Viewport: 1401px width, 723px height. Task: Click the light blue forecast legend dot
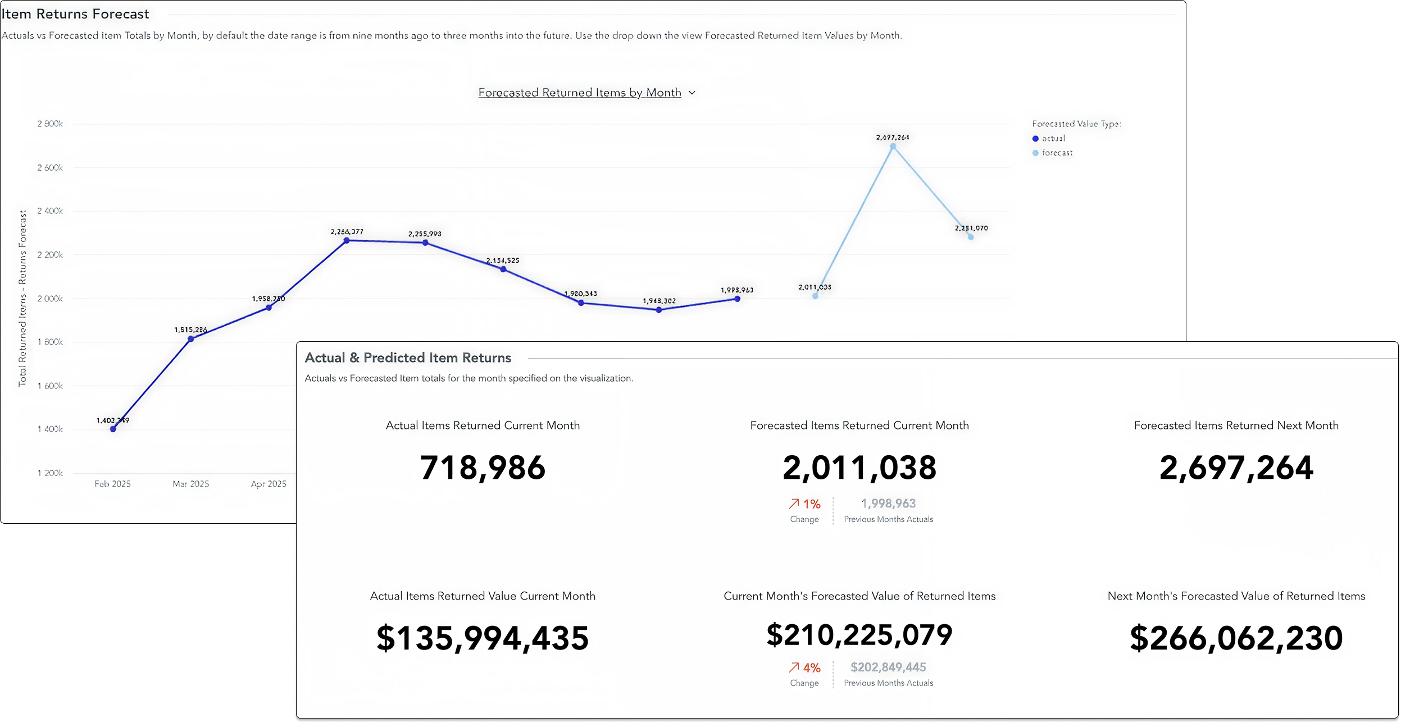[x=1035, y=153]
